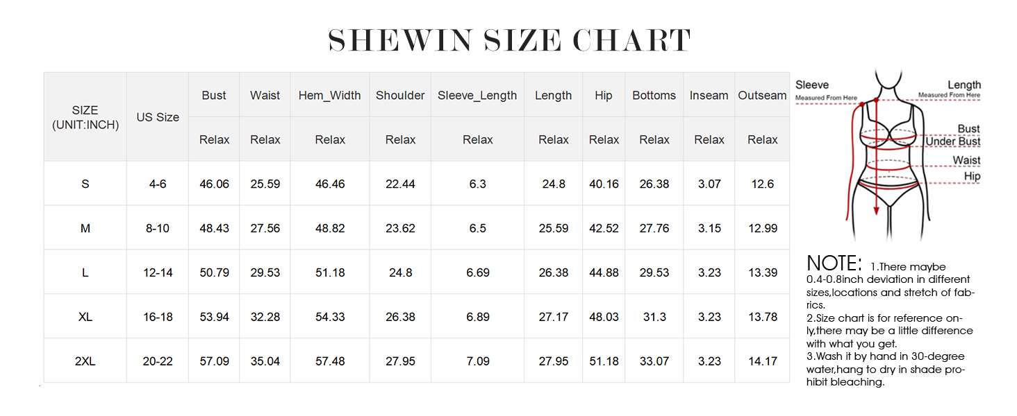Click the Bust column header
Screen dimensions: 1017x416
tap(214, 96)
